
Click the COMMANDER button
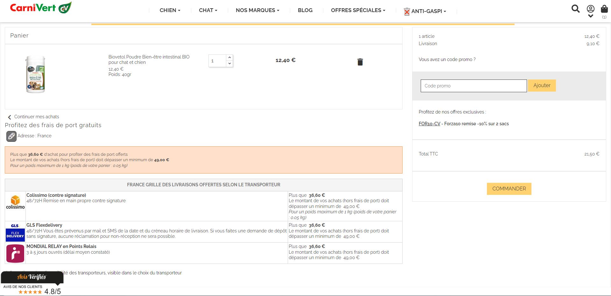(x=509, y=189)
